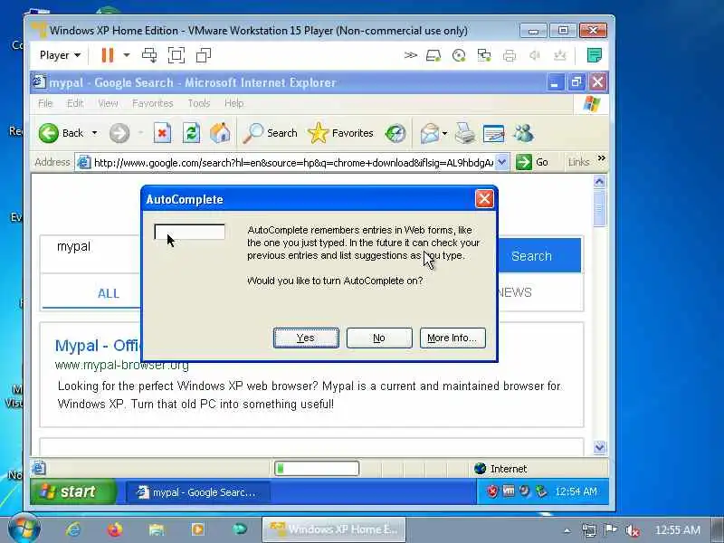Viewport: 724px width, 543px height.
Task: Click the Internet security zone in status bar
Action: [x=500, y=469]
